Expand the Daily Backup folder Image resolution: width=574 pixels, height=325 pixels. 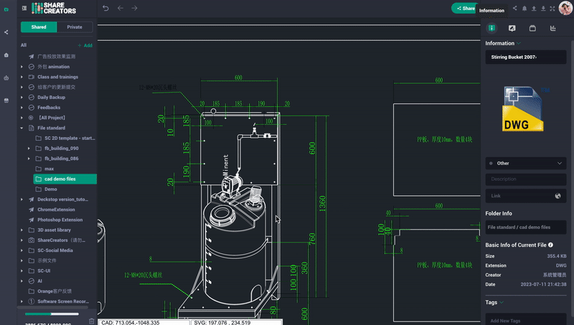coord(22,98)
